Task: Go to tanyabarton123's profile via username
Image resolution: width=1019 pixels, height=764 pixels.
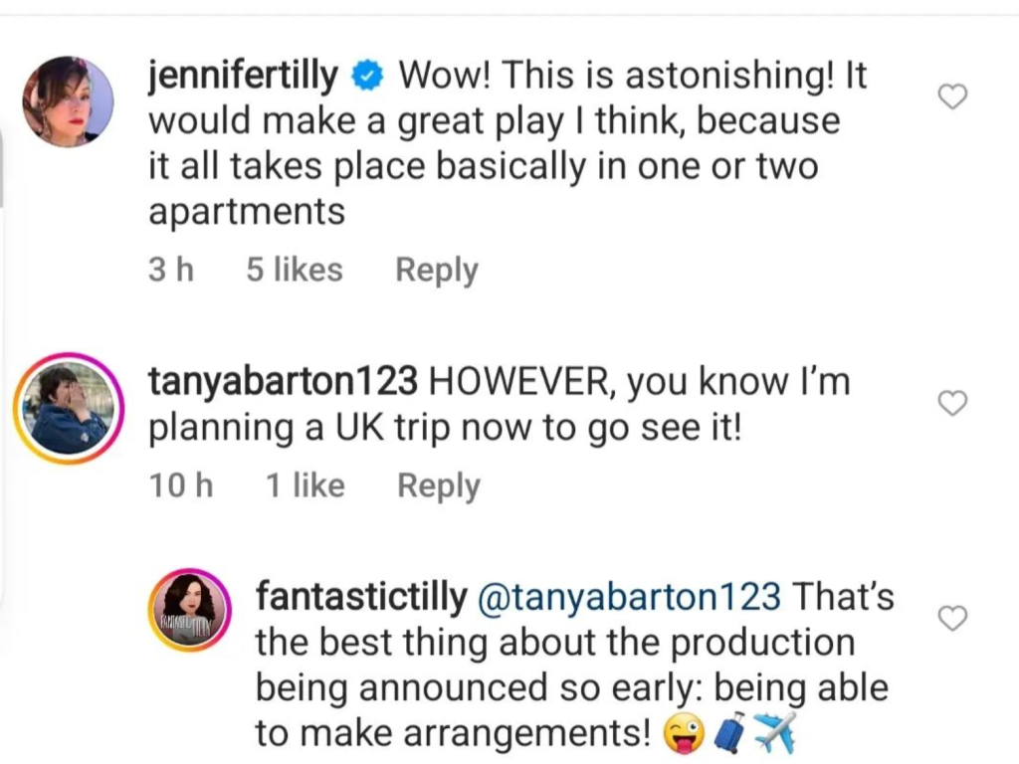Action: click(x=287, y=383)
